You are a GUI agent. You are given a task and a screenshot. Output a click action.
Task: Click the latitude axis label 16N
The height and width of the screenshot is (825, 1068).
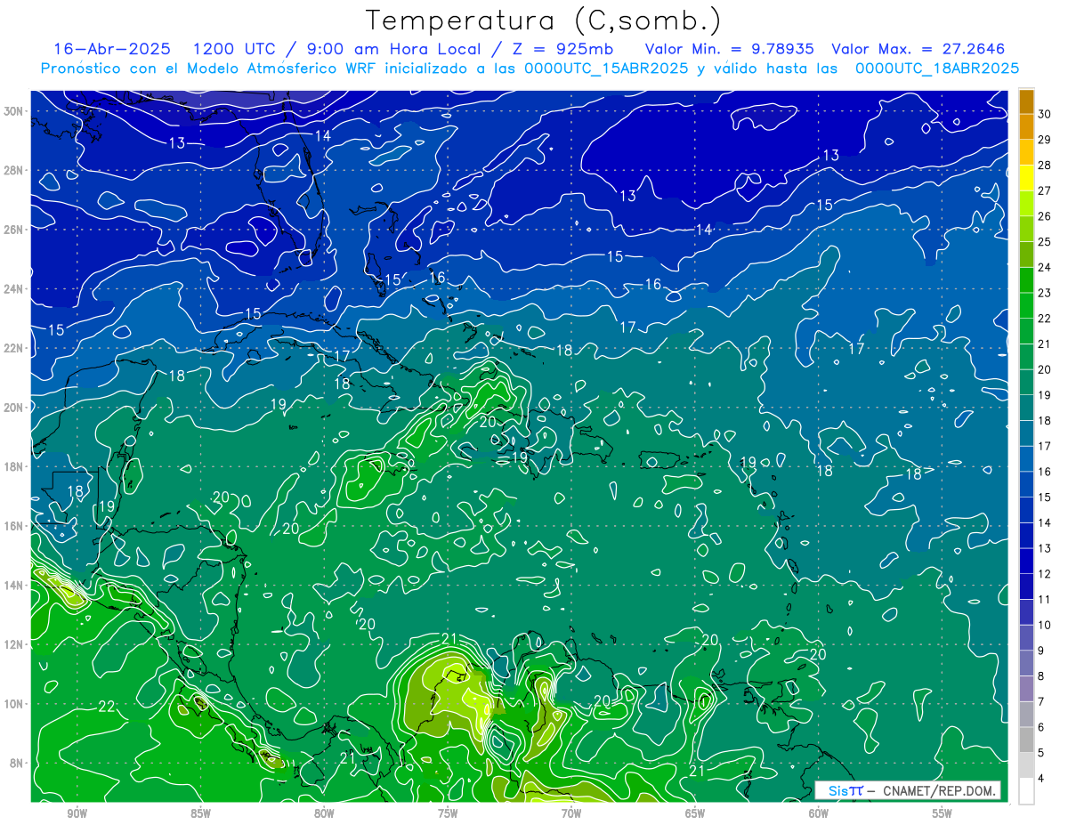[15, 526]
